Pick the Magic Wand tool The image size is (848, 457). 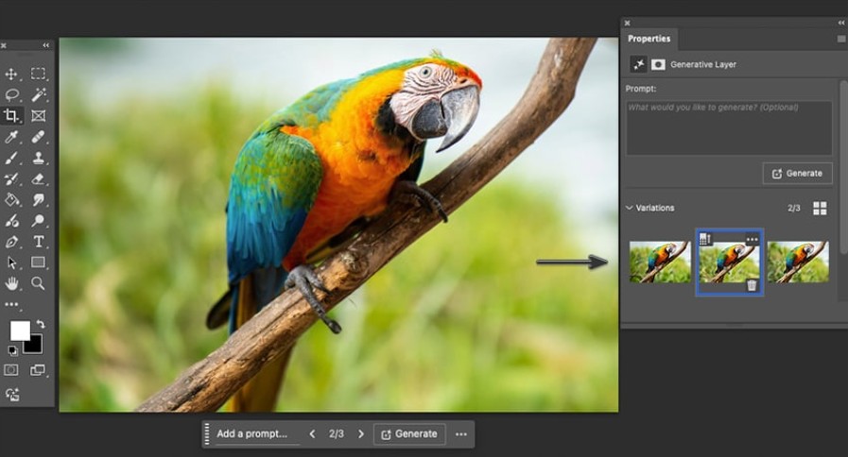pos(39,94)
